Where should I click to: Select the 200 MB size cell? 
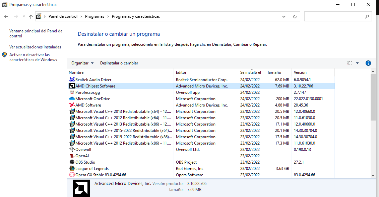point(282,98)
